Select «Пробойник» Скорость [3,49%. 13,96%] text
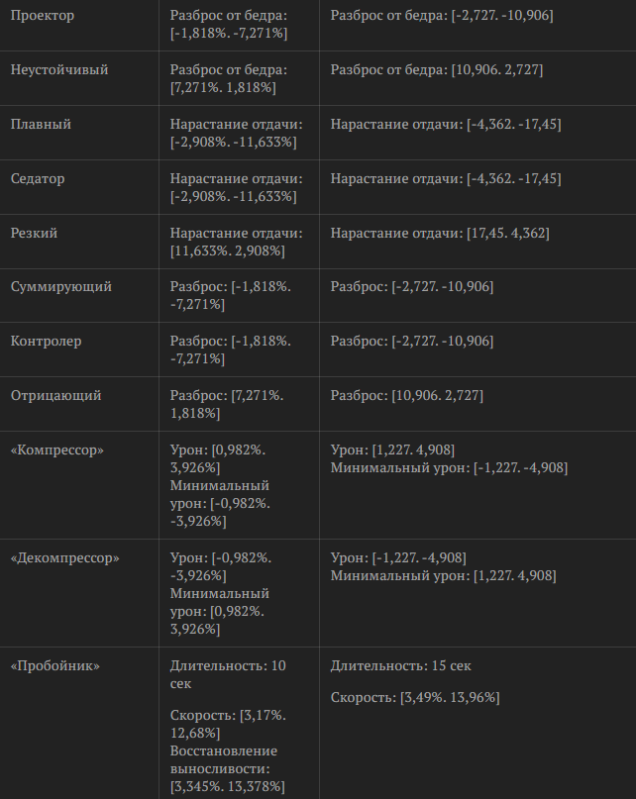Image resolution: width=636 pixels, height=799 pixels. coord(415,697)
